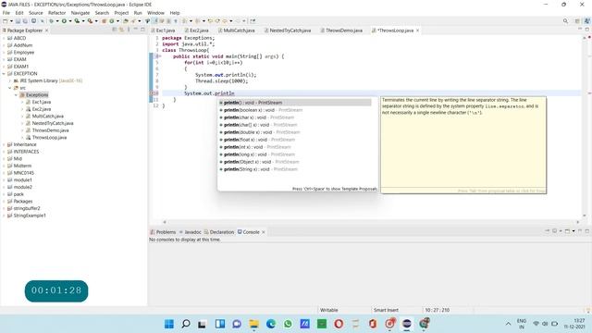Viewport: 592px width, 333px height.
Task: Open dropdown arrow next to Run icon
Action: tap(70, 21)
